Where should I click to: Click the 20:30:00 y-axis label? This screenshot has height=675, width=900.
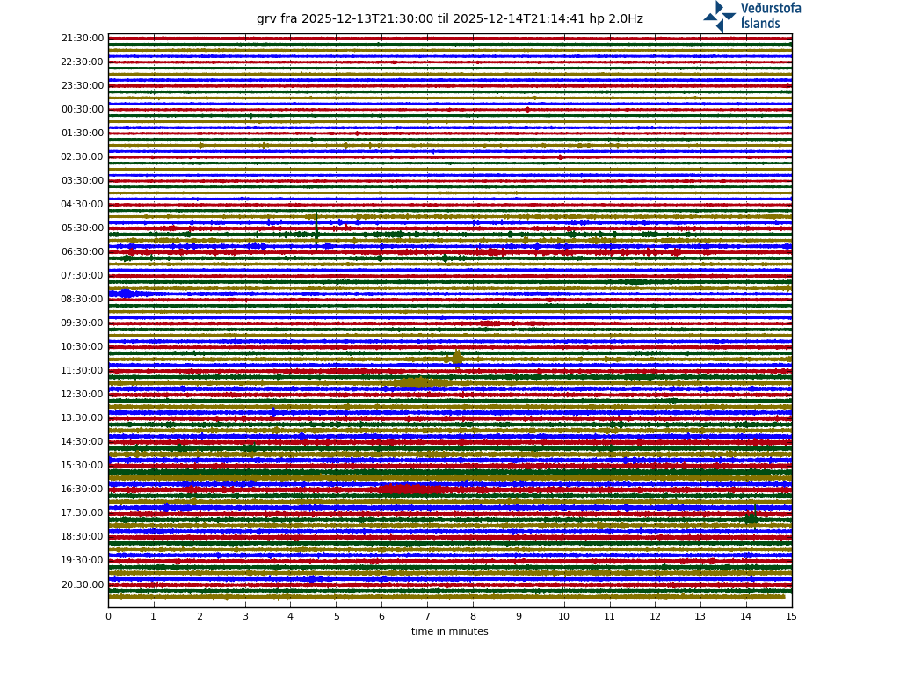[83, 584]
